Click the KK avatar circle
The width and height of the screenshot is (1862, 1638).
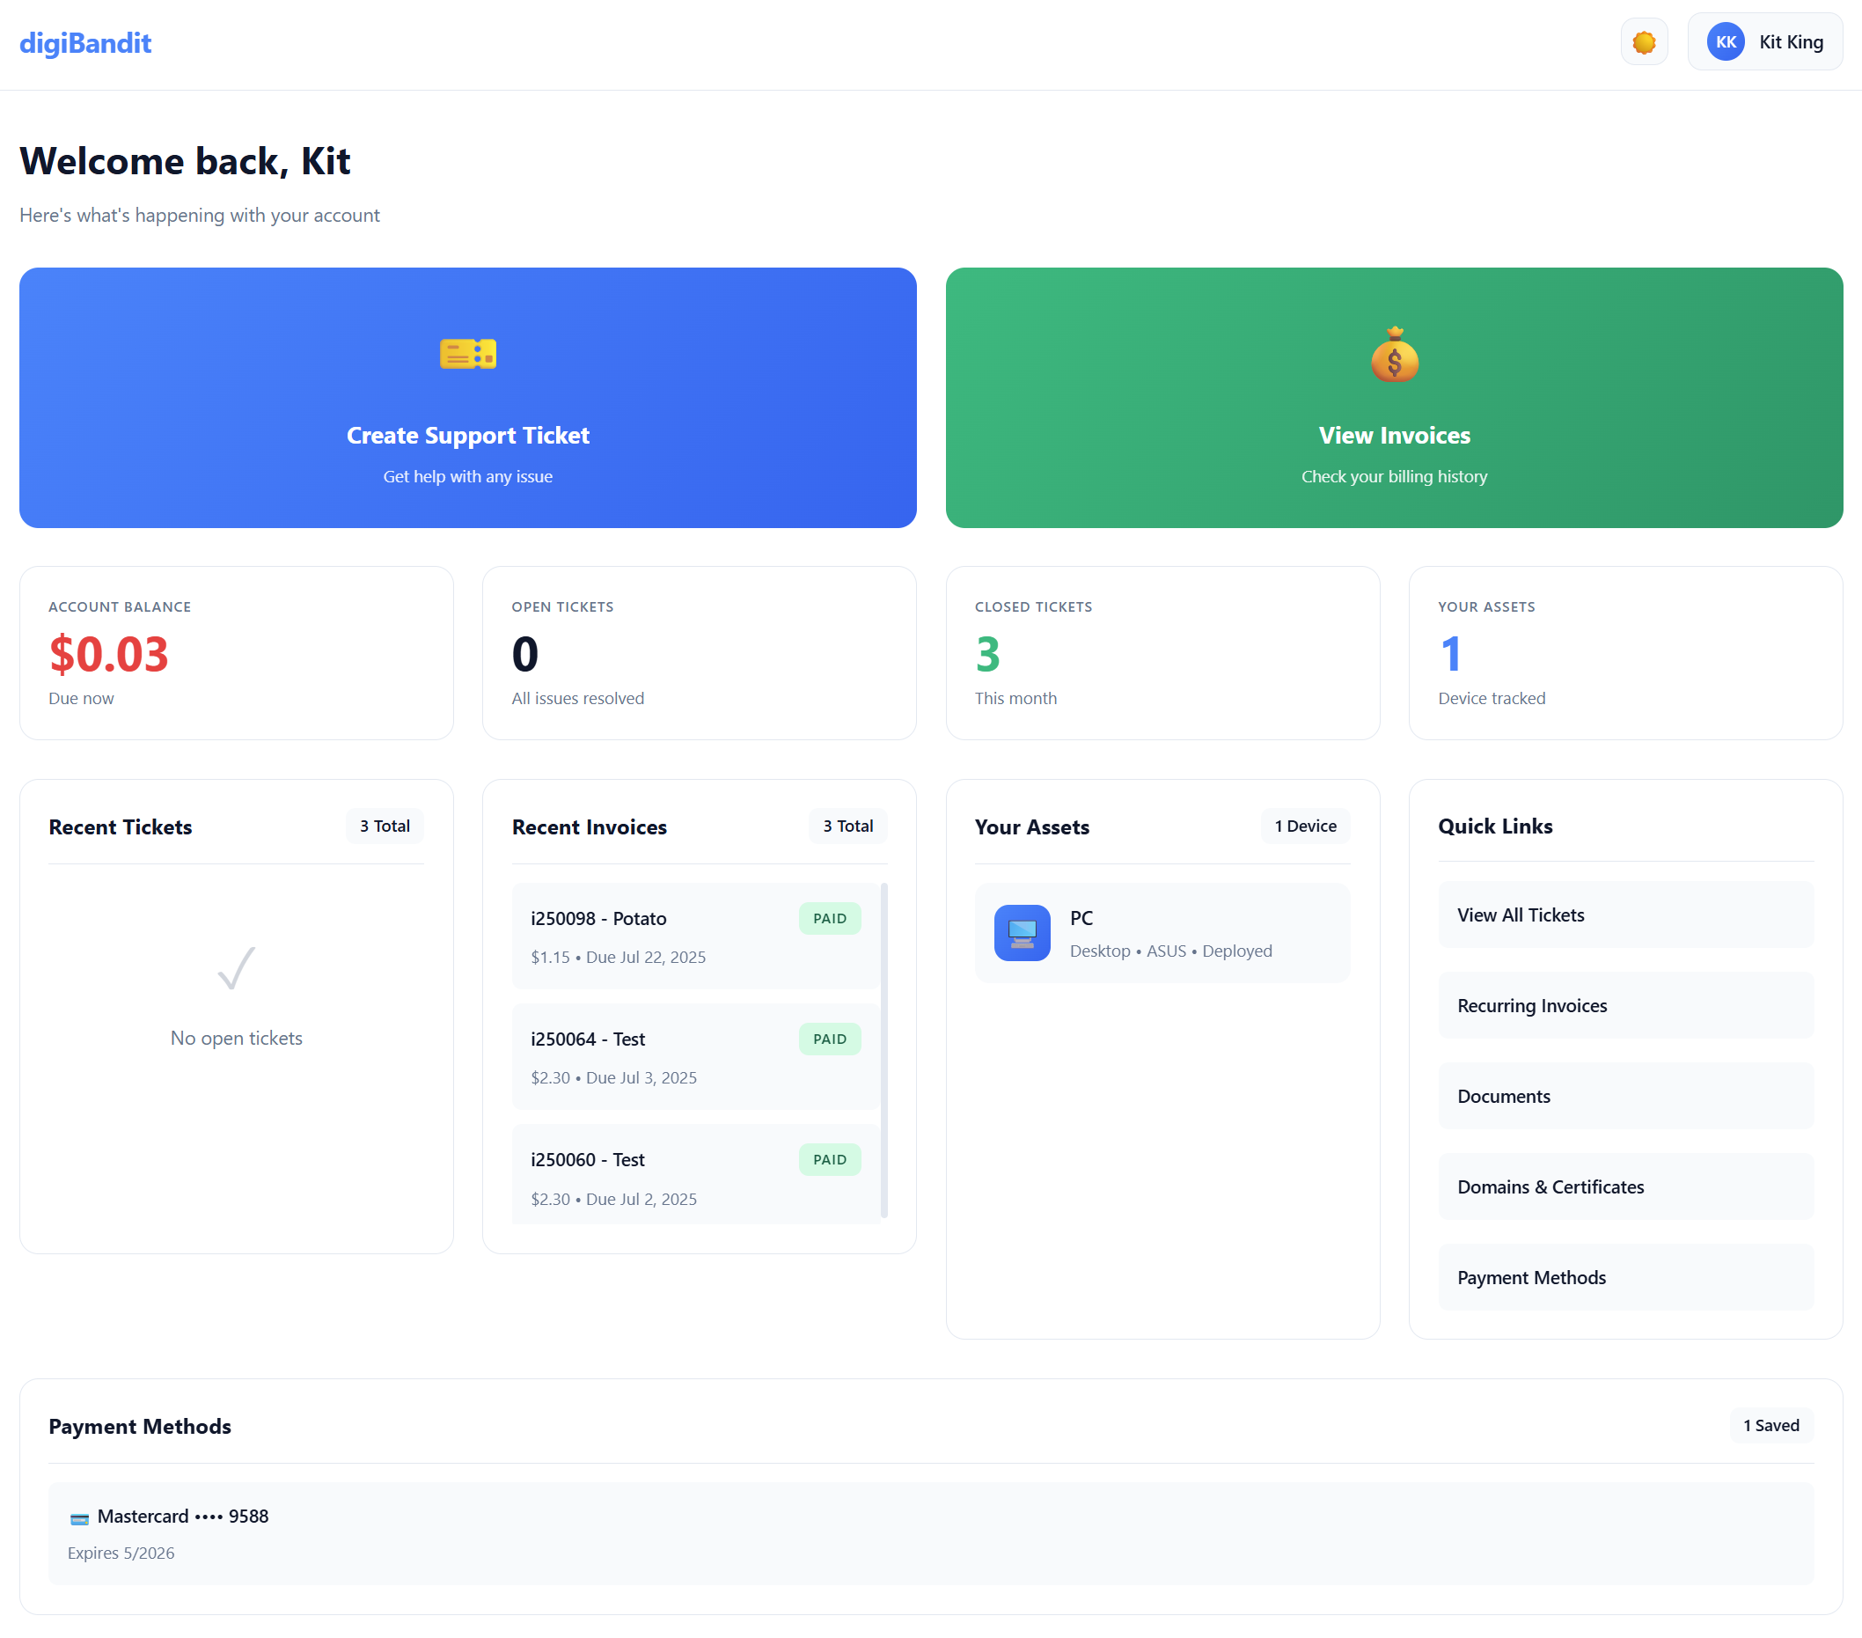click(1725, 42)
